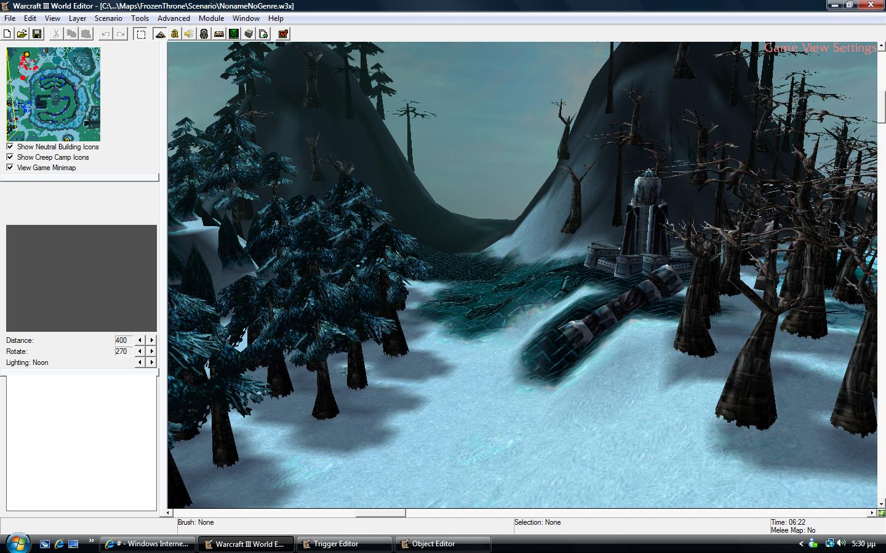886x553 pixels.
Task: Switch Lighting to previous with left arrow
Action: click(x=140, y=362)
